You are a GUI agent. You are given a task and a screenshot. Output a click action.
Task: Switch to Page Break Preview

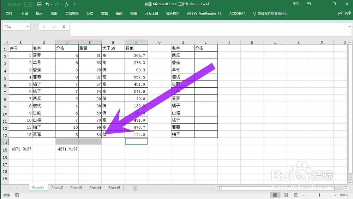296,195
